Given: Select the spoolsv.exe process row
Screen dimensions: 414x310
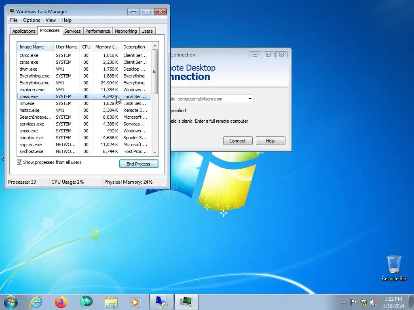Looking at the screenshot, I should pyautogui.click(x=84, y=138).
